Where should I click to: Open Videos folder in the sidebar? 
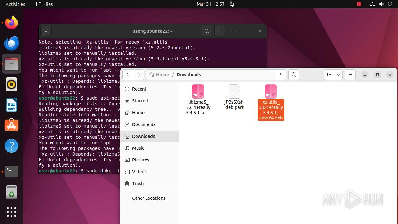(x=150, y=172)
